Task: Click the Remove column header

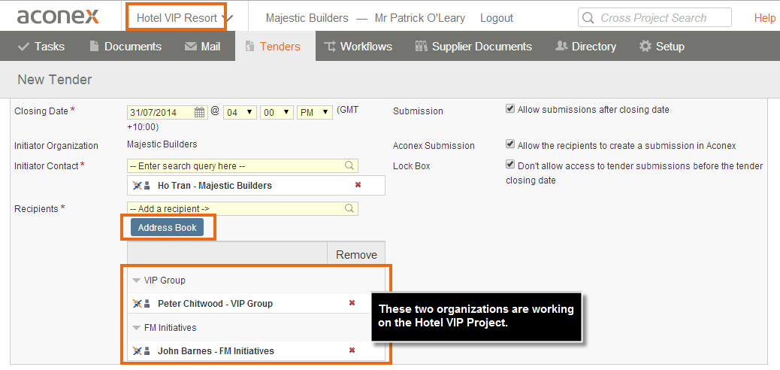Action: (356, 254)
